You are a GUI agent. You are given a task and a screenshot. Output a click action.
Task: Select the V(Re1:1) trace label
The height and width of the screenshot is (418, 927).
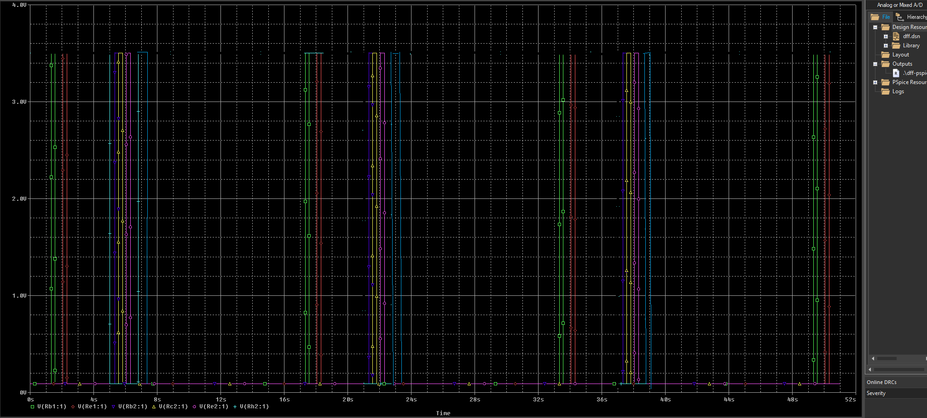click(93, 407)
